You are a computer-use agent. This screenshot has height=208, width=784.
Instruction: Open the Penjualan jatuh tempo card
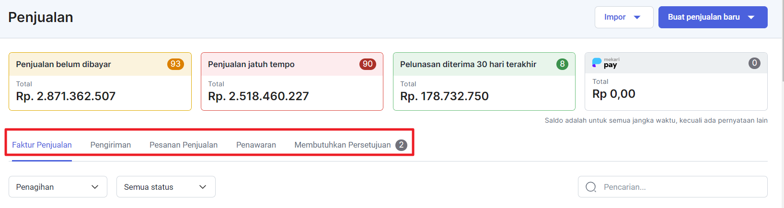[292, 81]
